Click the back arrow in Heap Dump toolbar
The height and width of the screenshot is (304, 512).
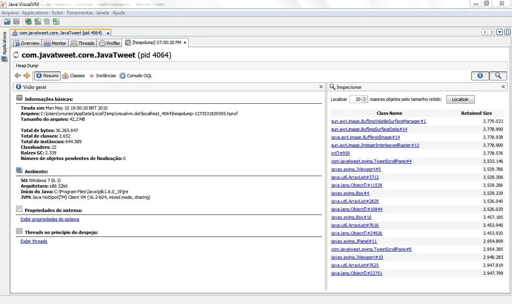coord(18,76)
